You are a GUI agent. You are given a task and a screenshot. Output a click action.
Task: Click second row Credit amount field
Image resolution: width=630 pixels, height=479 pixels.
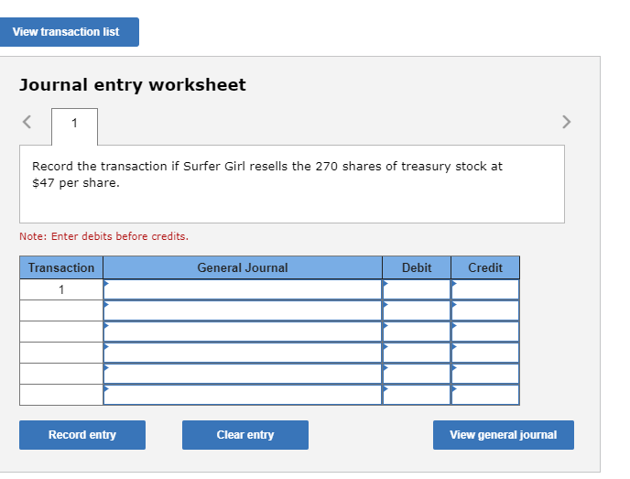[485, 310]
